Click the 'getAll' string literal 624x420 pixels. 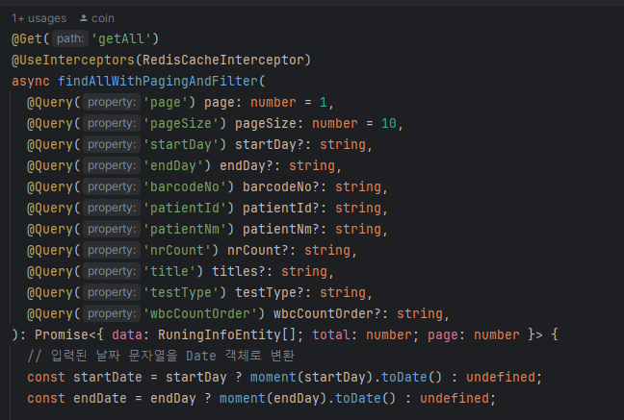[121, 39]
